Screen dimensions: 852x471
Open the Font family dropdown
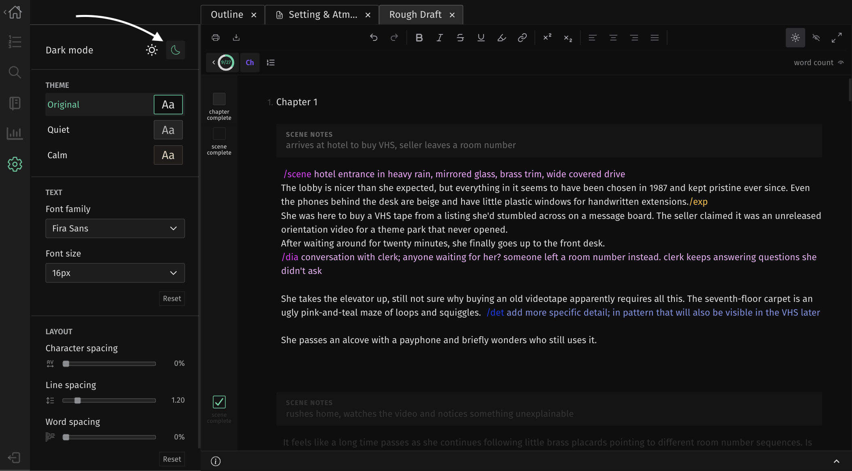coord(115,229)
